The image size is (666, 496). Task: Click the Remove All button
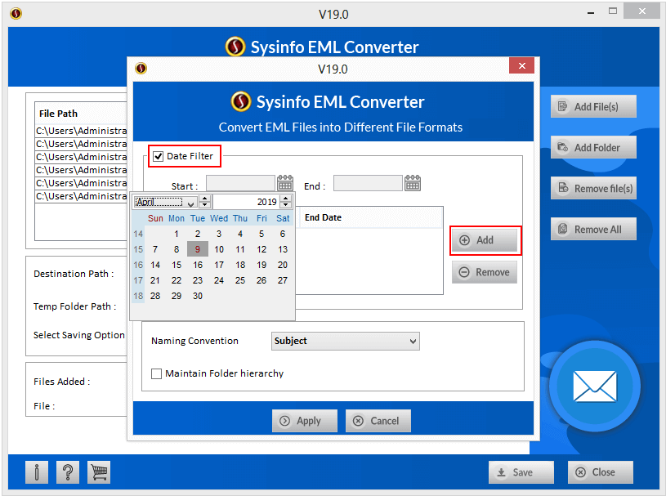point(593,229)
